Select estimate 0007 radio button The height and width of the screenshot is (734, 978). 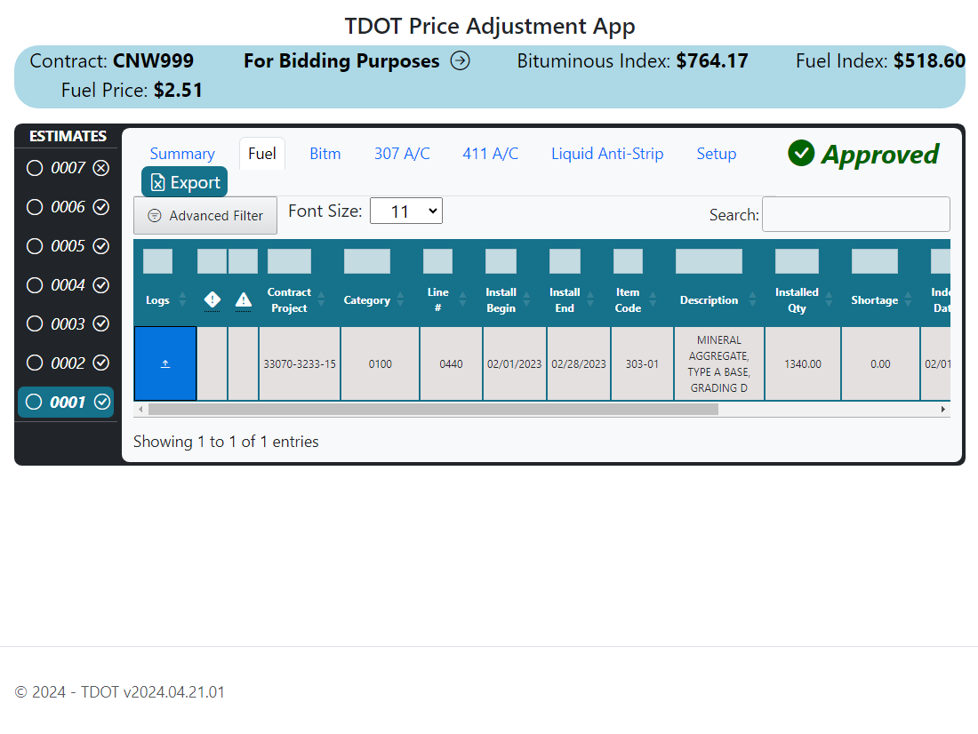(x=35, y=168)
